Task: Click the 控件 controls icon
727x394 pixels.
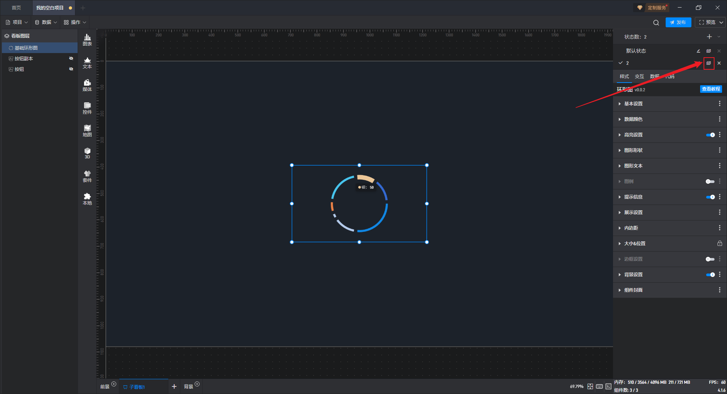Action: (87, 108)
